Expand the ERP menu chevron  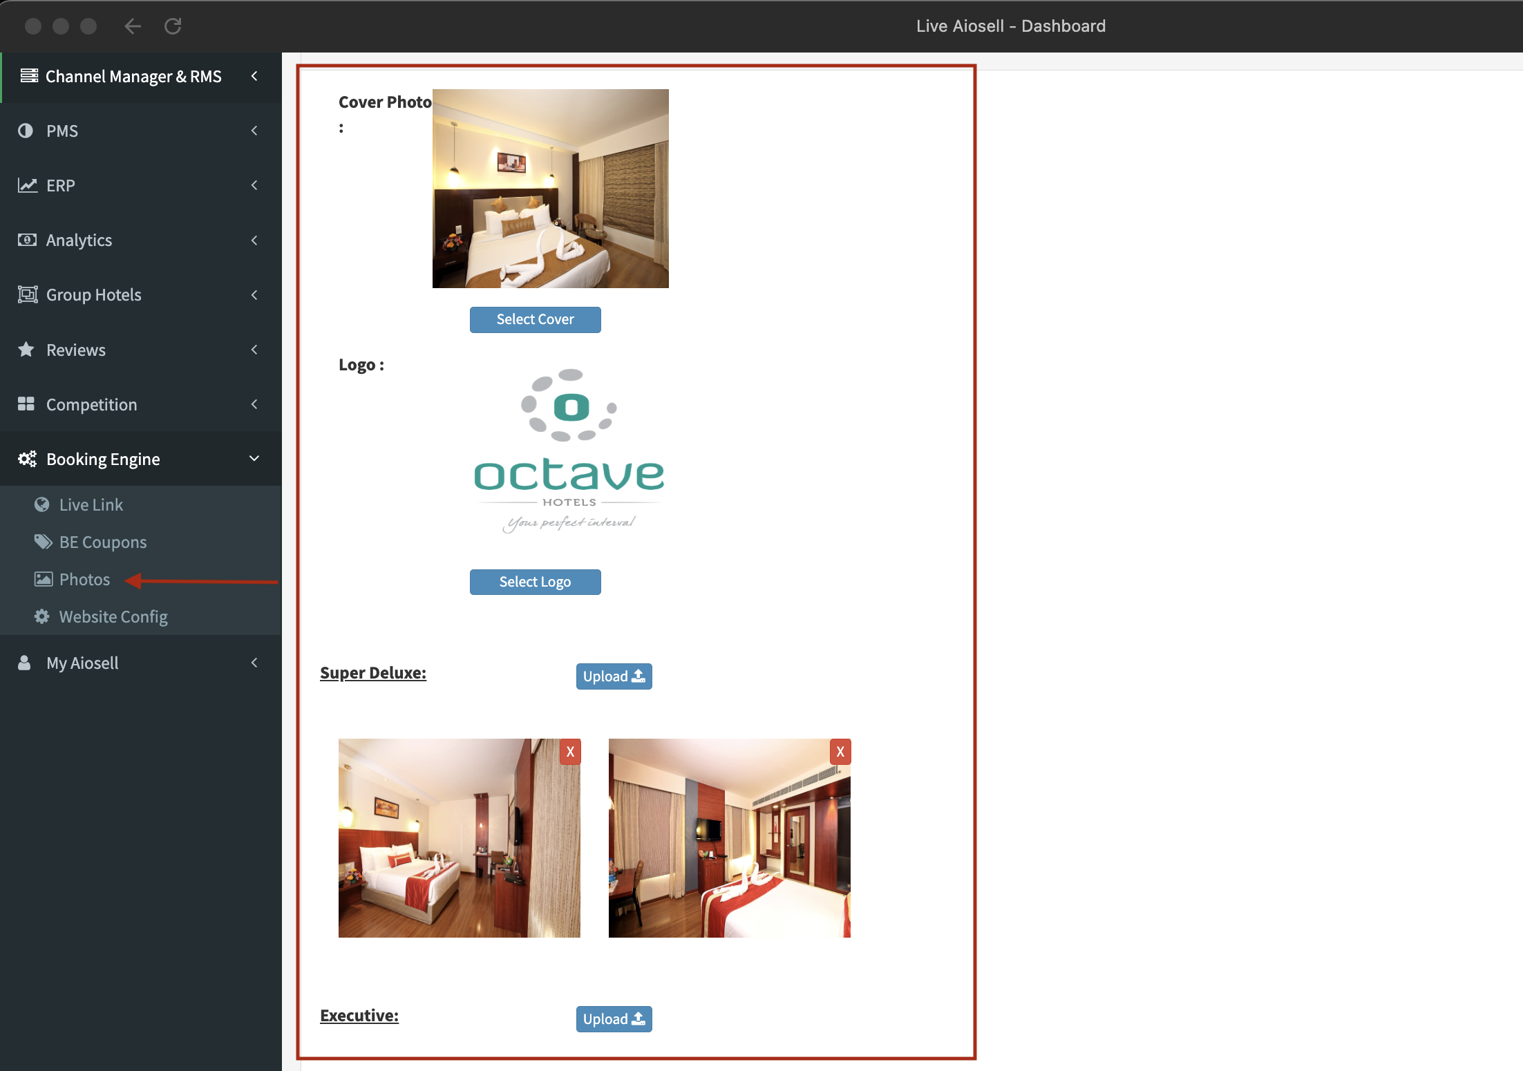[x=254, y=185]
